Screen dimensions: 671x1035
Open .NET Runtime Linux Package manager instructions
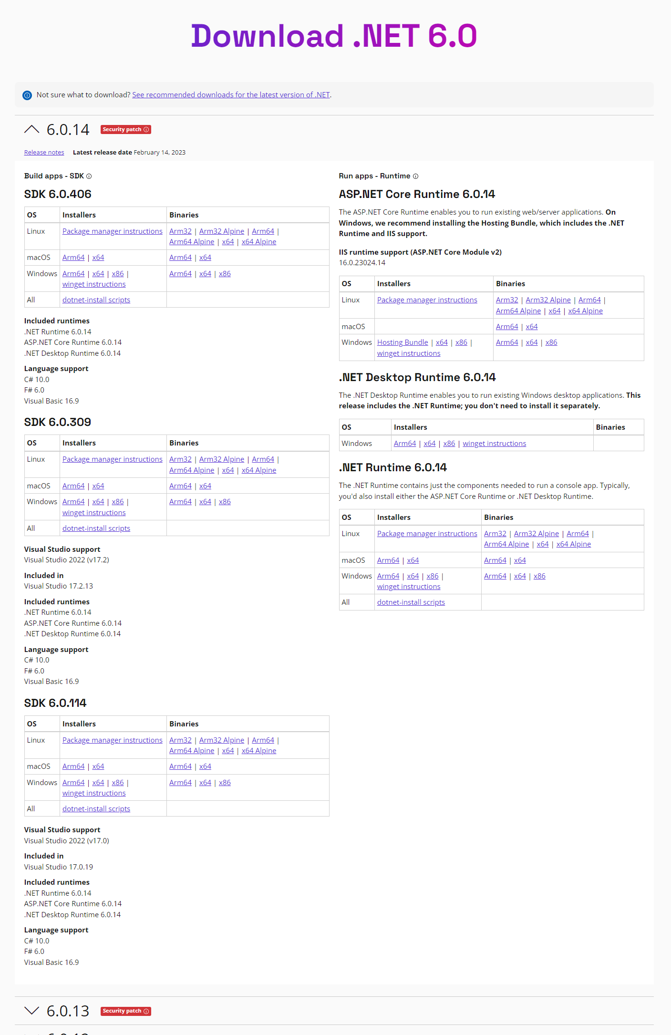427,533
